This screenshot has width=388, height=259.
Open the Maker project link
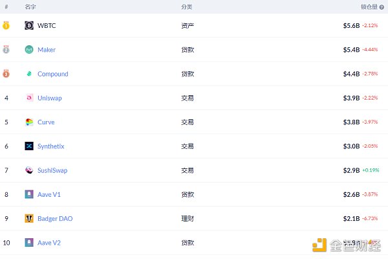[x=47, y=50]
